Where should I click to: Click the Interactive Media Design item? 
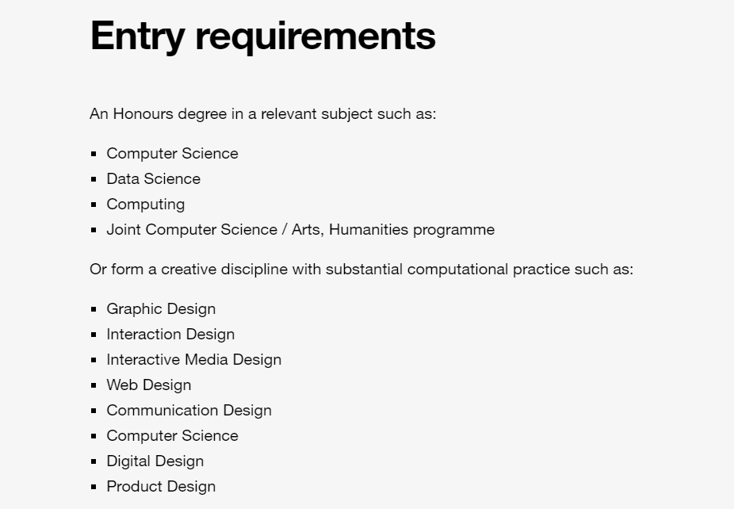point(193,360)
